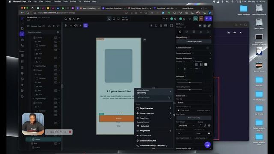Toggle the Conditional Visibility switch
This screenshot has width=274, height=154.
[x=208, y=48]
